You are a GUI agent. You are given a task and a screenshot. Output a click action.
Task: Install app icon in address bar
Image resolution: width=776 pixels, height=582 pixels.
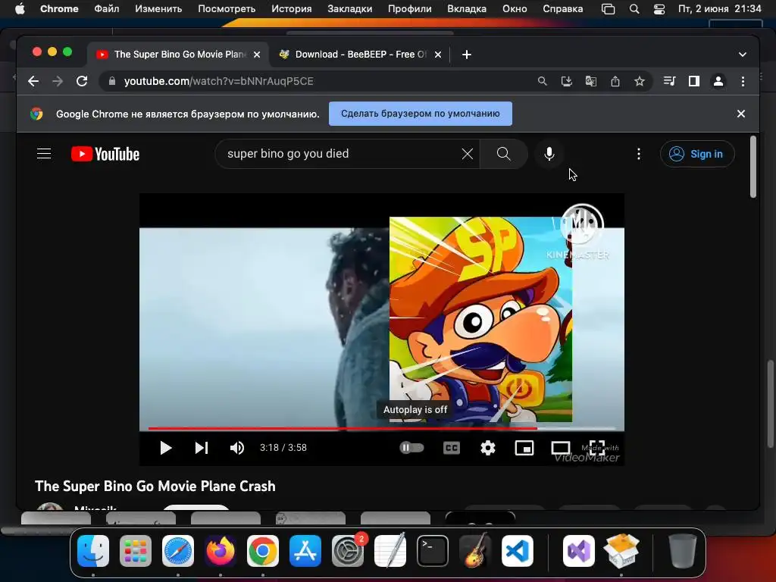point(567,81)
